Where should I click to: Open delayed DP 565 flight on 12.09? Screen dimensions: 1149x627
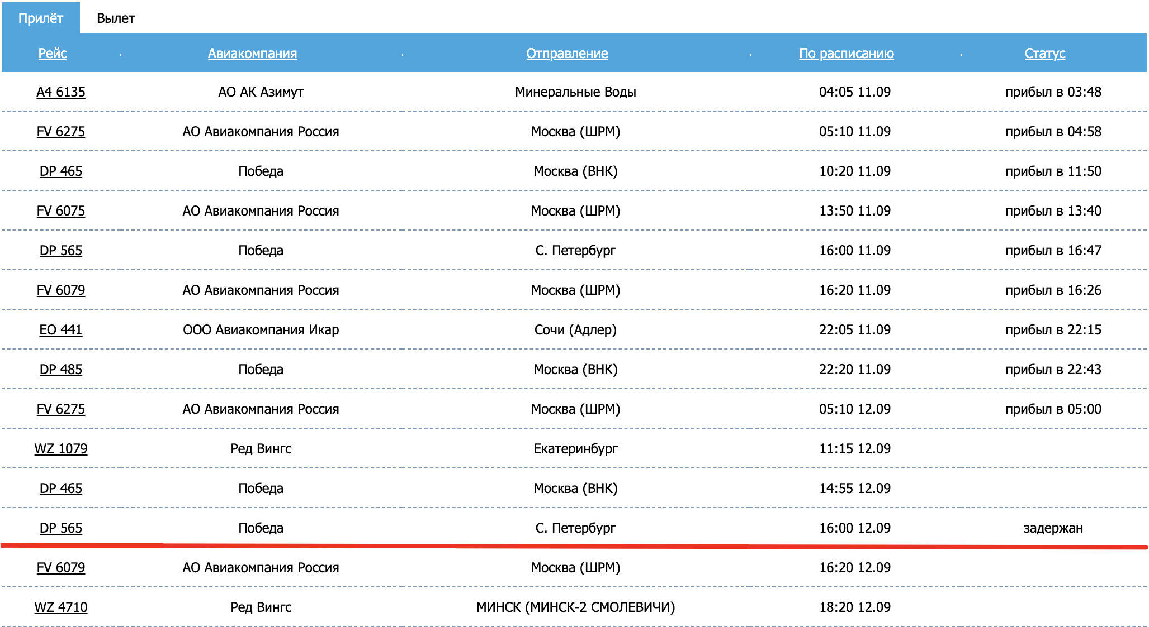click(61, 528)
